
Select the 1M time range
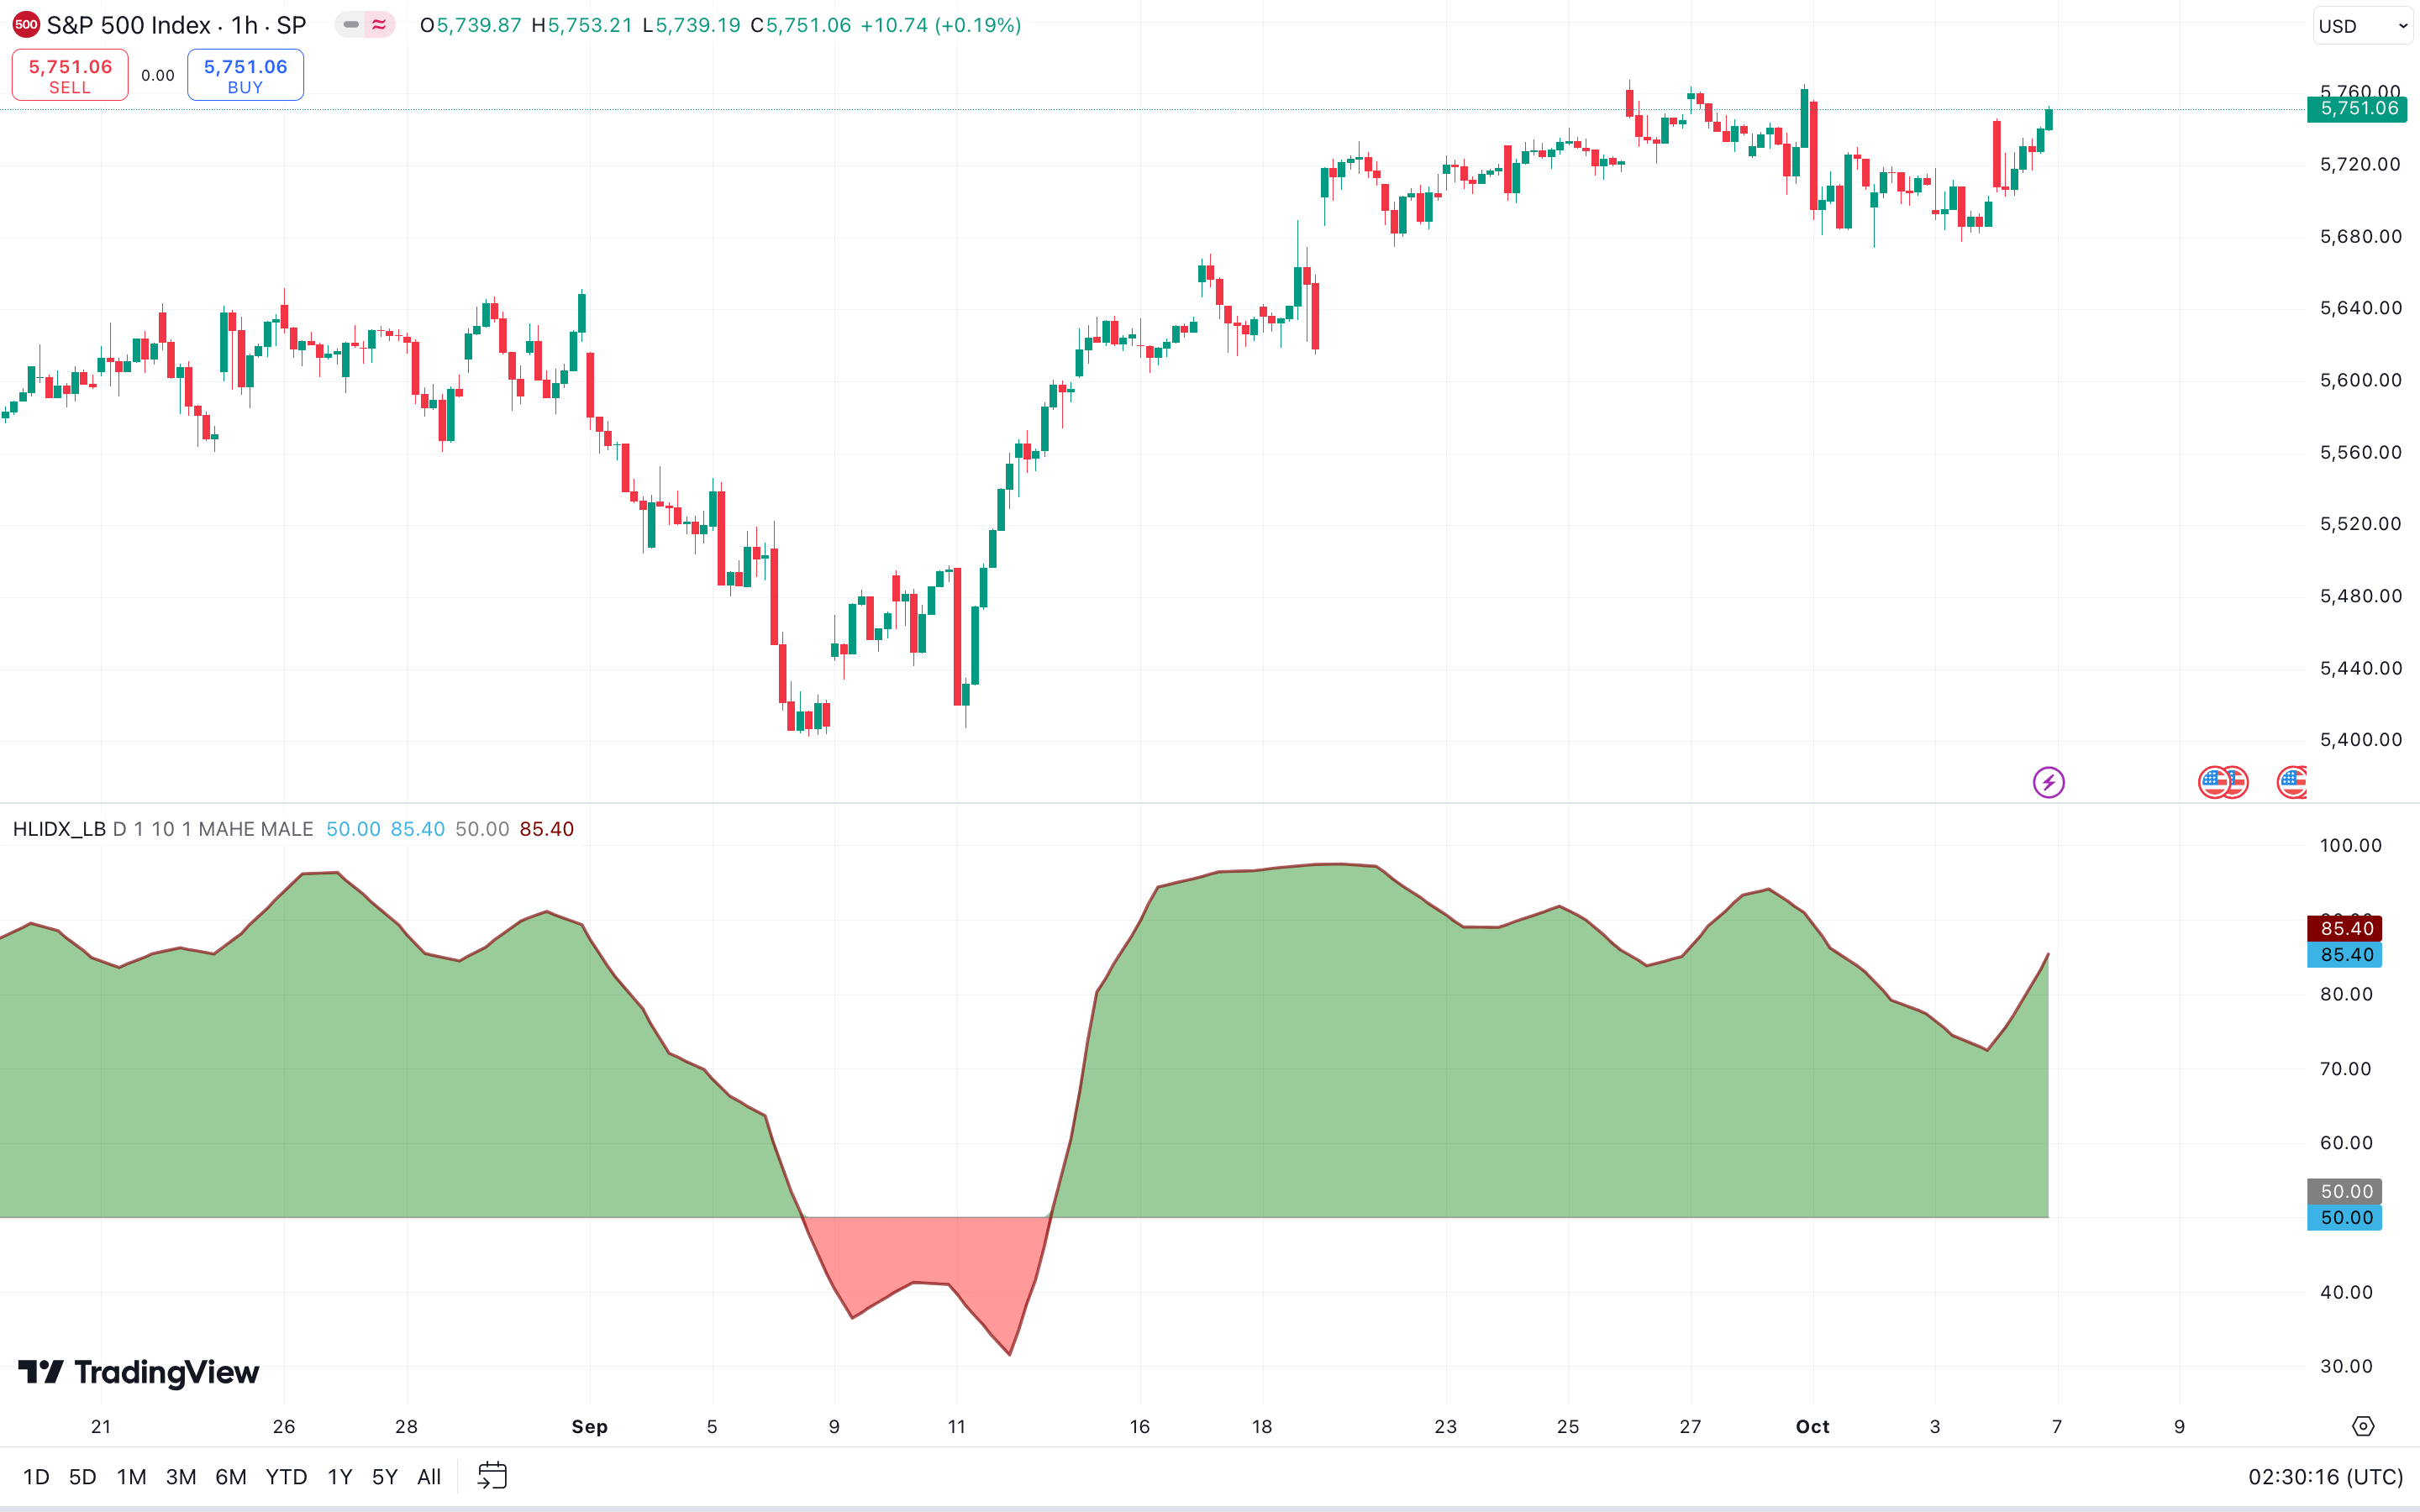tap(131, 1477)
